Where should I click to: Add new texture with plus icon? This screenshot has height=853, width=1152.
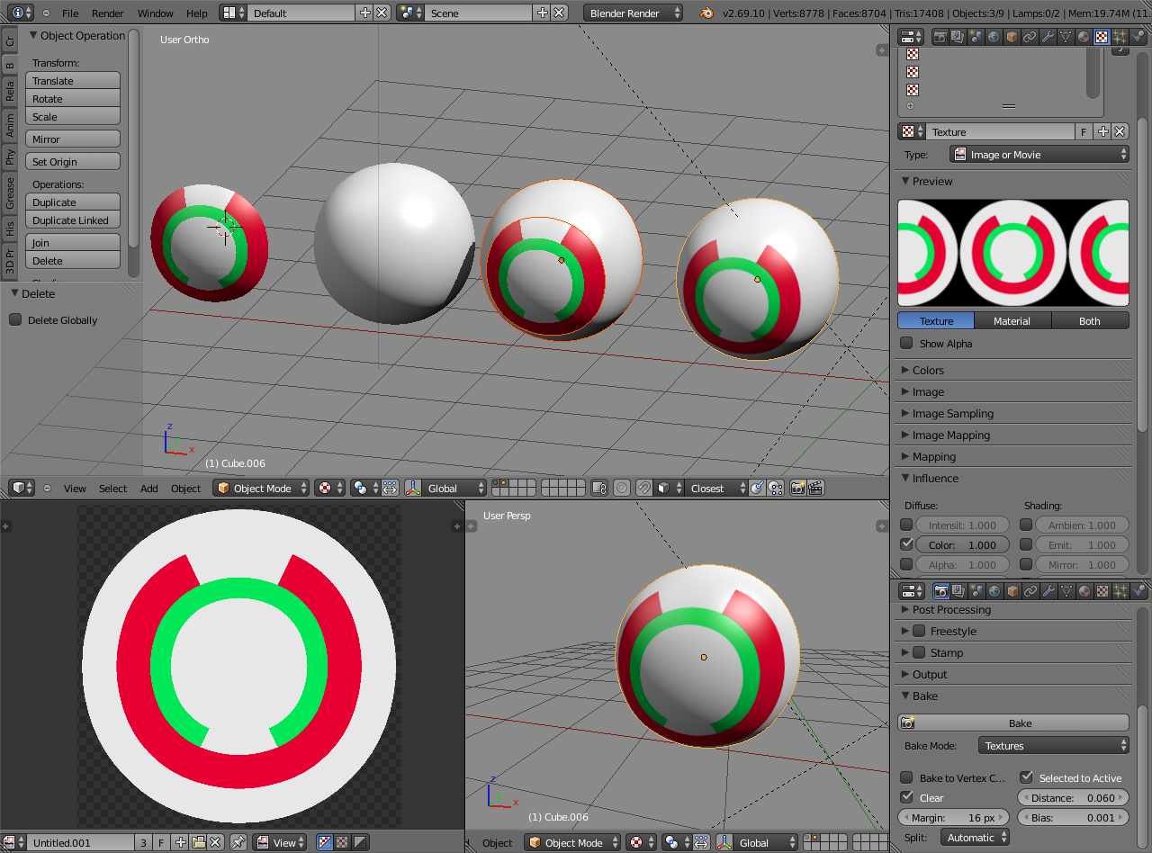[1103, 131]
